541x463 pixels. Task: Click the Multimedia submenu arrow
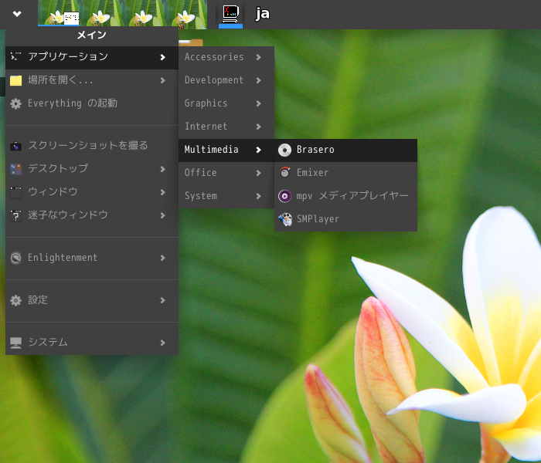pyautogui.click(x=258, y=150)
